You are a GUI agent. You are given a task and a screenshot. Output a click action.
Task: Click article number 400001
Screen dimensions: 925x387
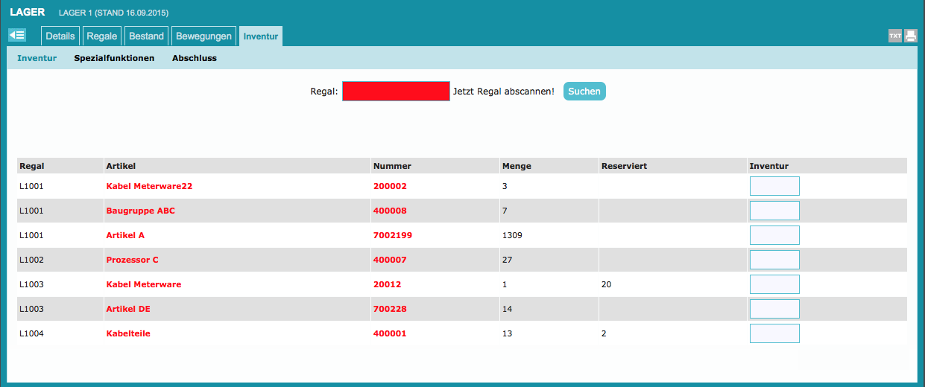tap(390, 333)
